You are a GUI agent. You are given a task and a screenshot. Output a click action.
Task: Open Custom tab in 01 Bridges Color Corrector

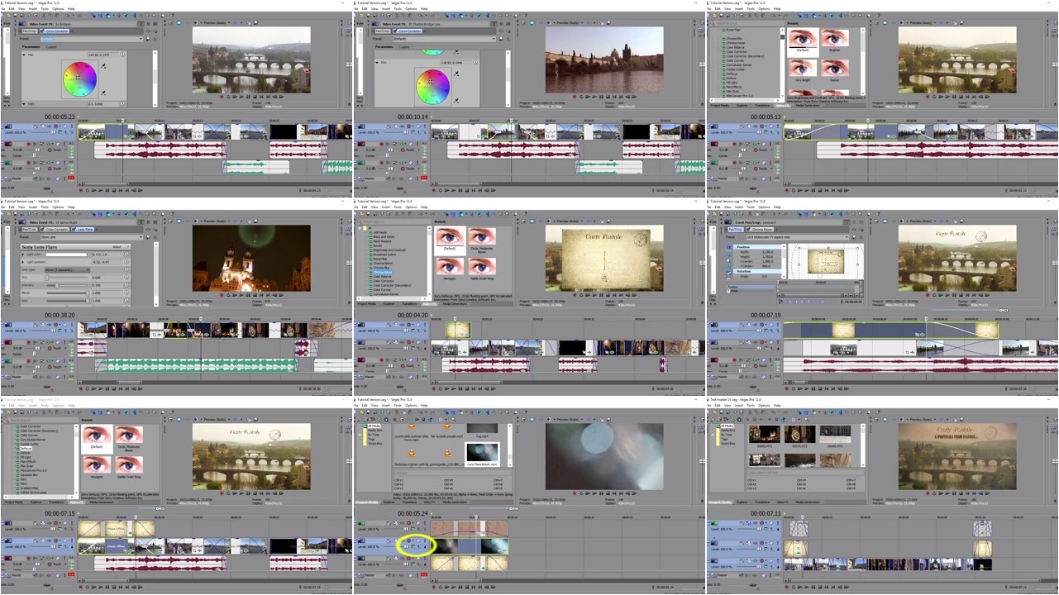[x=51, y=47]
